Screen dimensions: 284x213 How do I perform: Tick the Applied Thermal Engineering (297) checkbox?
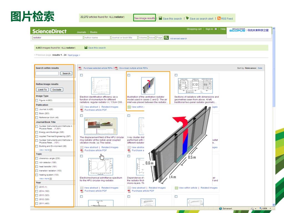pos(37,136)
